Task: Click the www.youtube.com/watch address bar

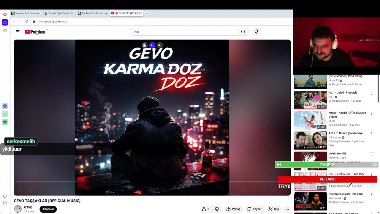Action: 53,21
